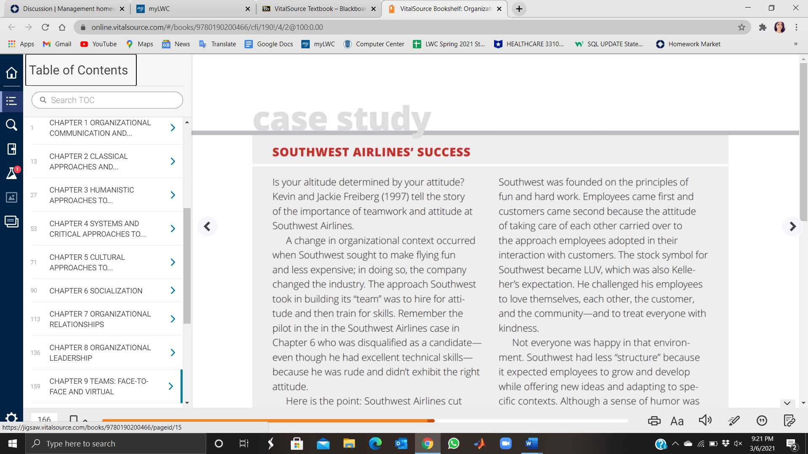Open the flashcards icon in sidebar
The width and height of the screenshot is (808, 454).
[x=11, y=221]
